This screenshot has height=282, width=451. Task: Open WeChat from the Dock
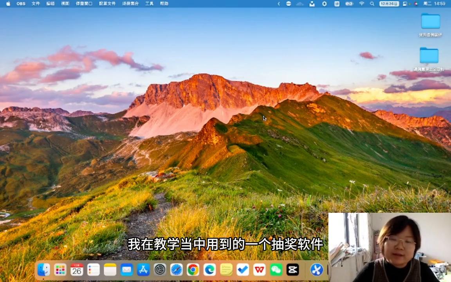(276, 270)
